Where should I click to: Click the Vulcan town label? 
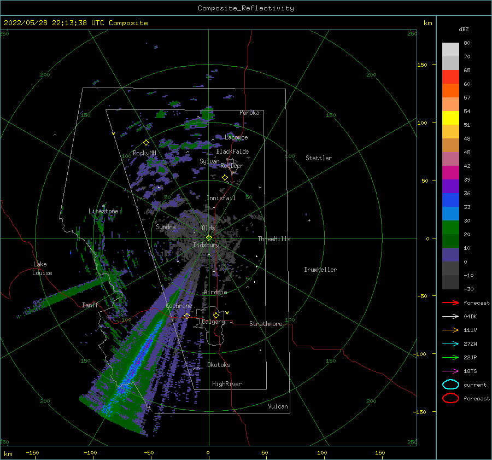(278, 406)
